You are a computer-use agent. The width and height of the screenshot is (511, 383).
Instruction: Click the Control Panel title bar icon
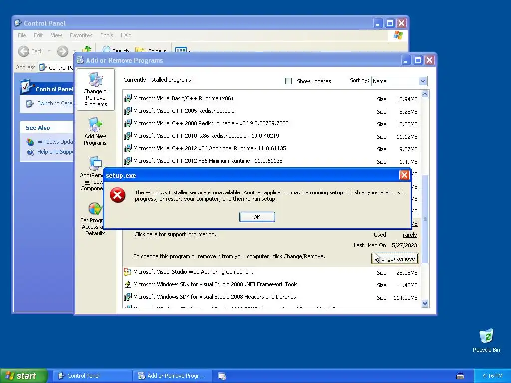pyautogui.click(x=18, y=23)
